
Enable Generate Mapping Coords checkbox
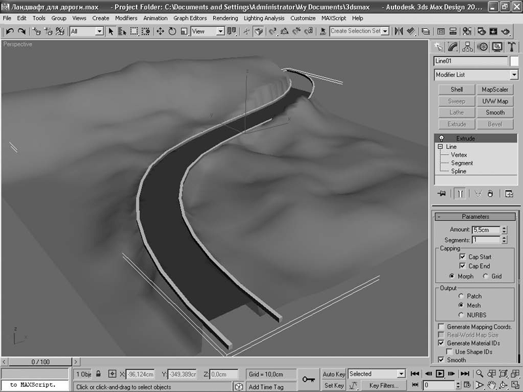pyautogui.click(x=441, y=327)
